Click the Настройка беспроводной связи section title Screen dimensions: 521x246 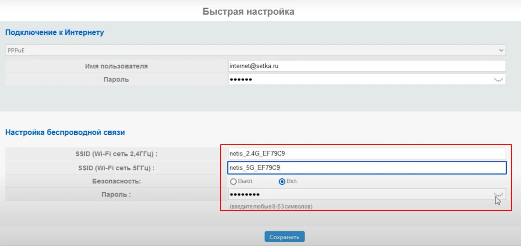[65, 132]
